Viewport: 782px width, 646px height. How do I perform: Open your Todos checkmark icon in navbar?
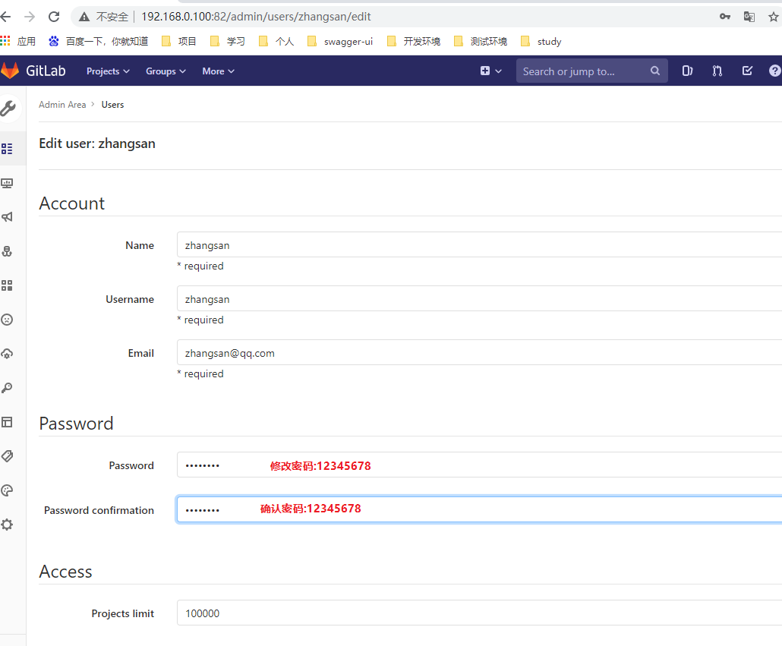pos(747,71)
